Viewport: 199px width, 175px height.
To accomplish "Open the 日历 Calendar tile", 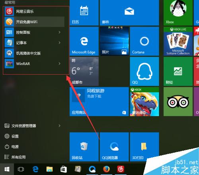I will click(x=84, y=13).
